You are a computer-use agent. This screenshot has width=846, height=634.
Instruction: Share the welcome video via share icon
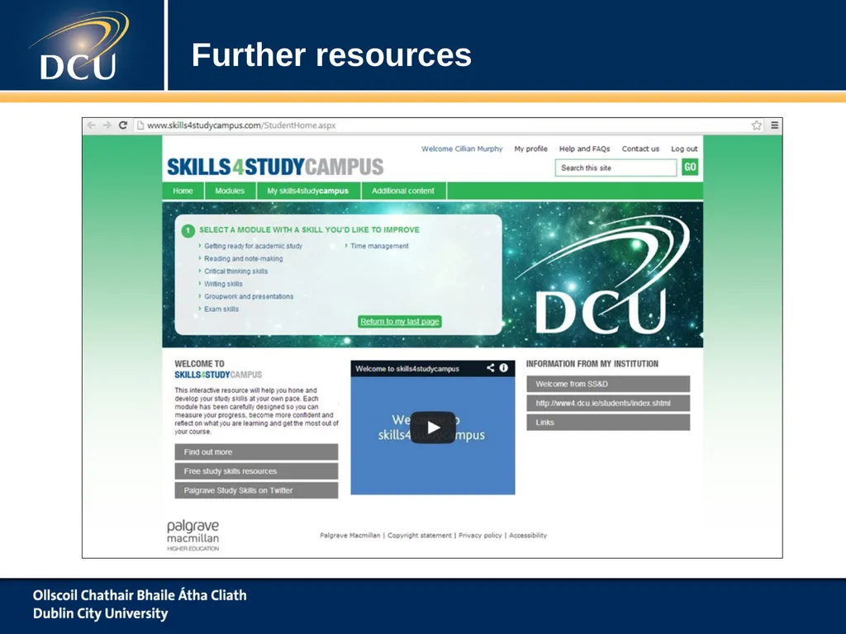tap(491, 367)
